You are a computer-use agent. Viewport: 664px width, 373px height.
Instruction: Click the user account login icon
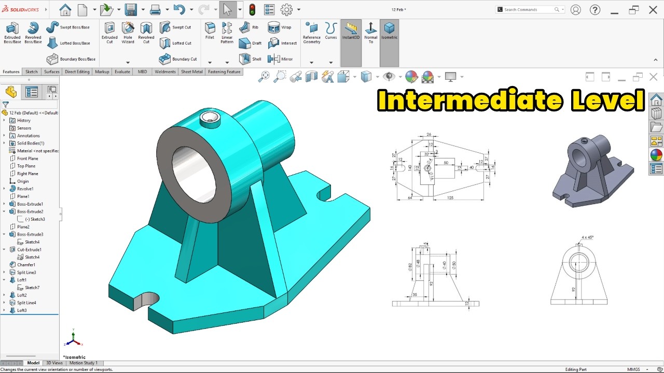pyautogui.click(x=575, y=9)
